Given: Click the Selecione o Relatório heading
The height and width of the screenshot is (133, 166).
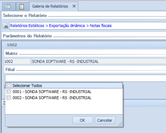Looking at the screenshot, I should 25,16.
